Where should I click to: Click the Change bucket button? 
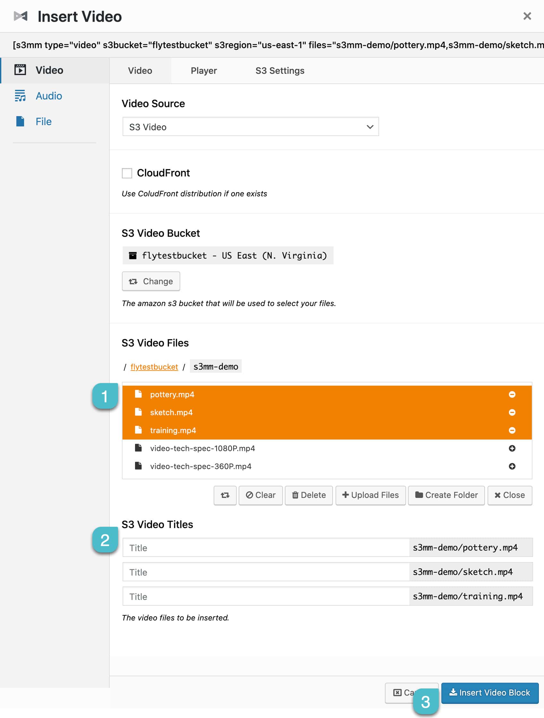tap(151, 281)
